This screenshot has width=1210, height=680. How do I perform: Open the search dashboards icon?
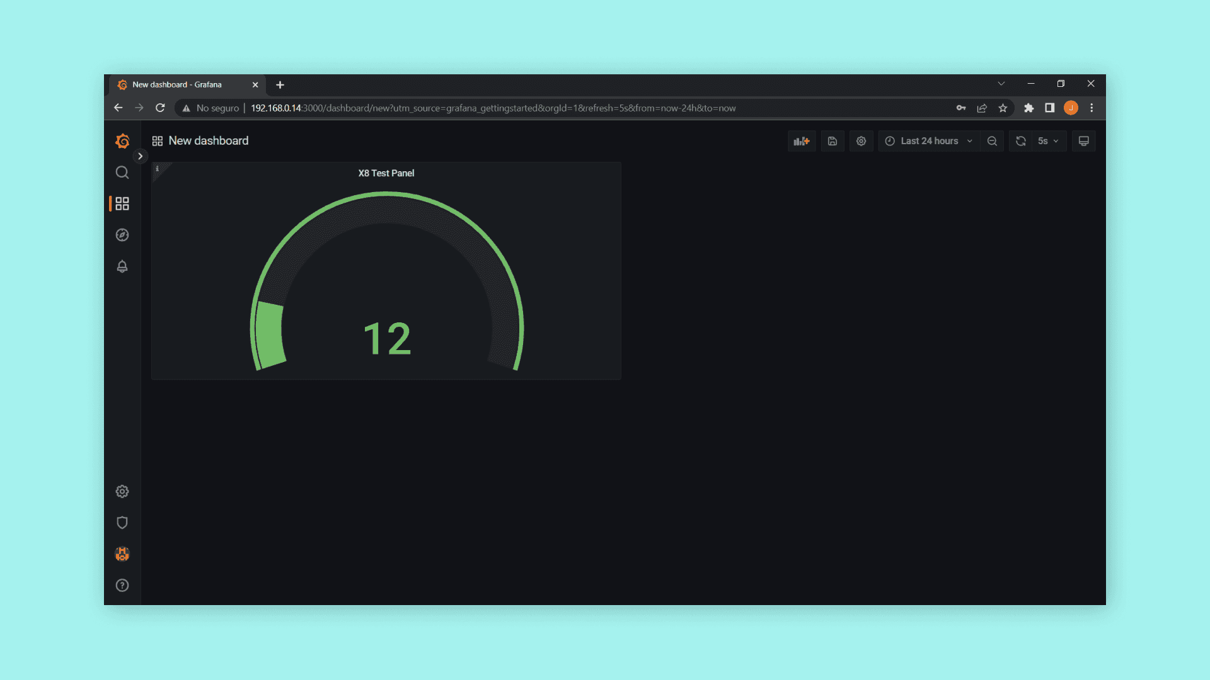click(122, 173)
